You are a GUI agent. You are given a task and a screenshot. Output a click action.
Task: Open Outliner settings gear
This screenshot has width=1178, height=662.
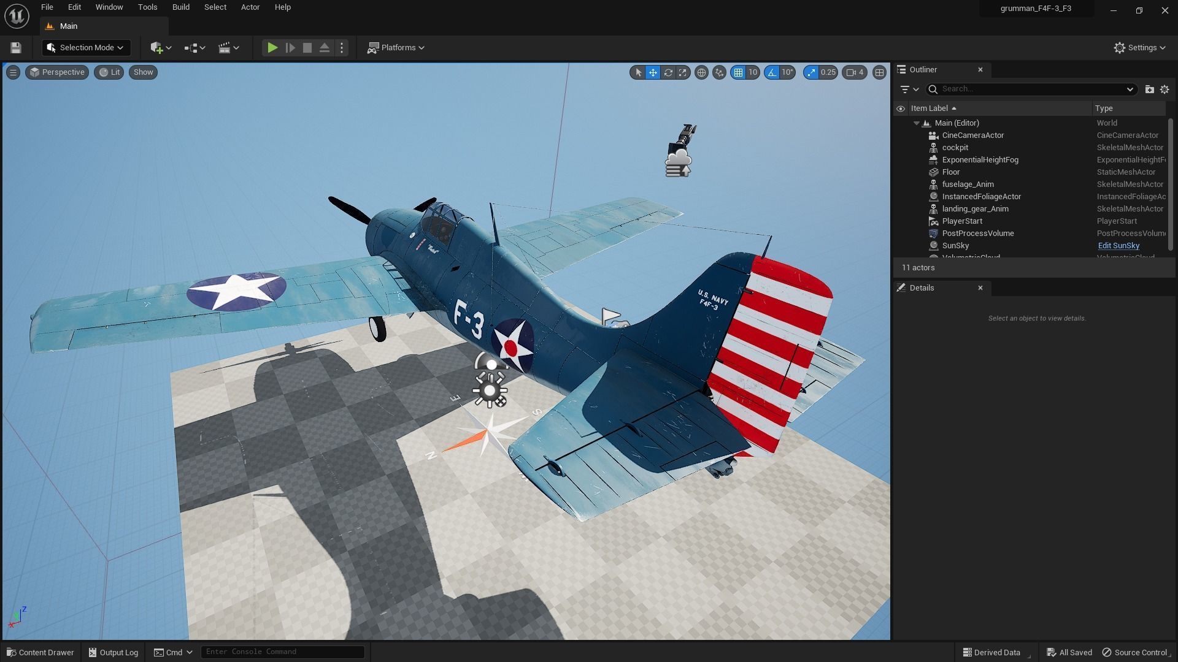(x=1165, y=89)
